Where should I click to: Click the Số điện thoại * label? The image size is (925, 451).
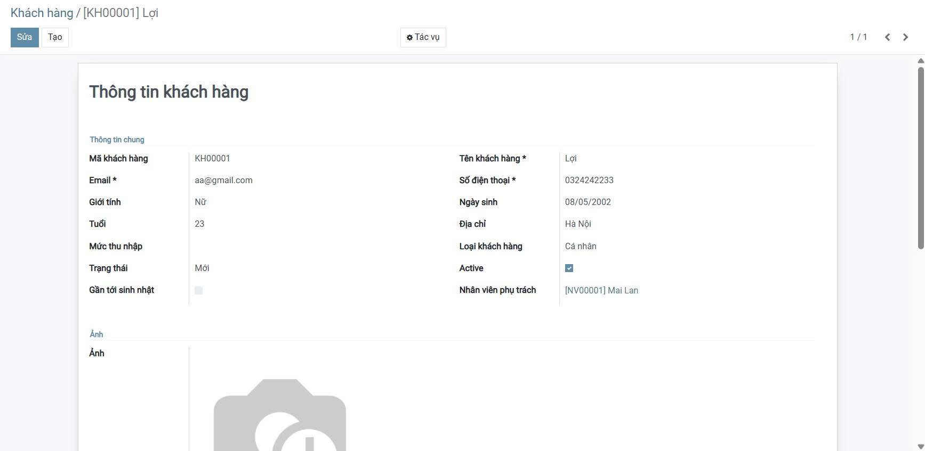pyautogui.click(x=487, y=180)
